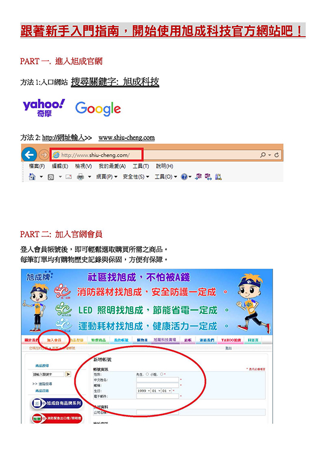
Task: Open the 特價商品 tab
Action: pos(99,340)
